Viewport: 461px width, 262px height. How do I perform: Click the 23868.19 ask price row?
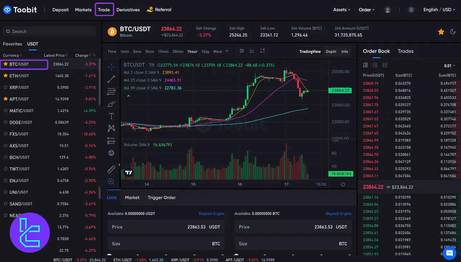[409, 83]
